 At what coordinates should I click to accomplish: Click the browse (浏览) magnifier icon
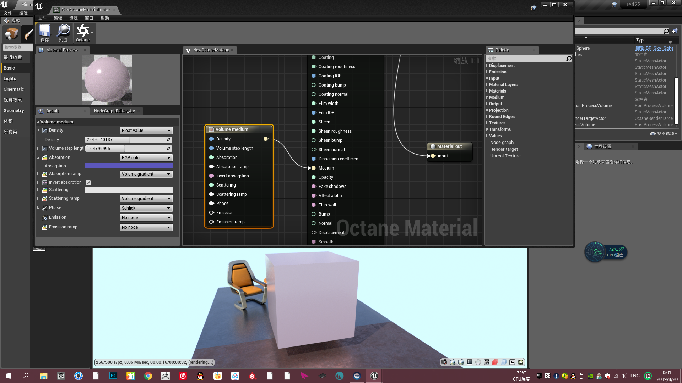64,31
